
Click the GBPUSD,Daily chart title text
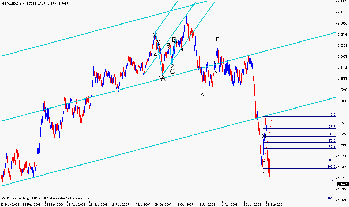tap(13, 3)
